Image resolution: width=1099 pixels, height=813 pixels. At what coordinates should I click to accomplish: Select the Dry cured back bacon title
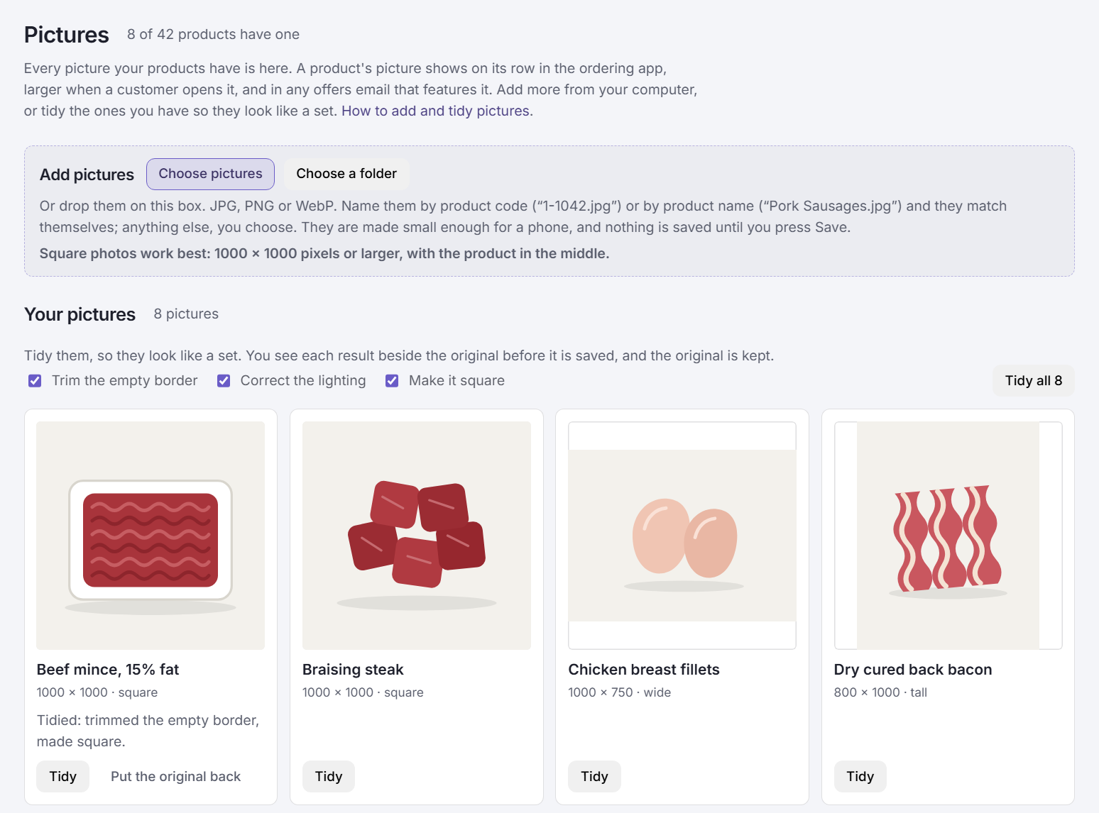coord(913,670)
